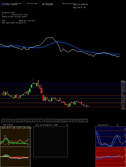Image resolution: width=126 pixels, height=167 pixels.
Task: Open the blue Stochastics chart panel
Action: (111, 137)
